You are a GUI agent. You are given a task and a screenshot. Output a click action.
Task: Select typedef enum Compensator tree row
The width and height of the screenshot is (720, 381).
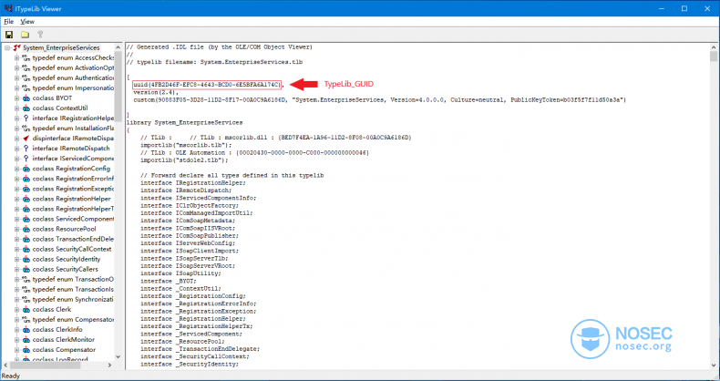coord(73,320)
